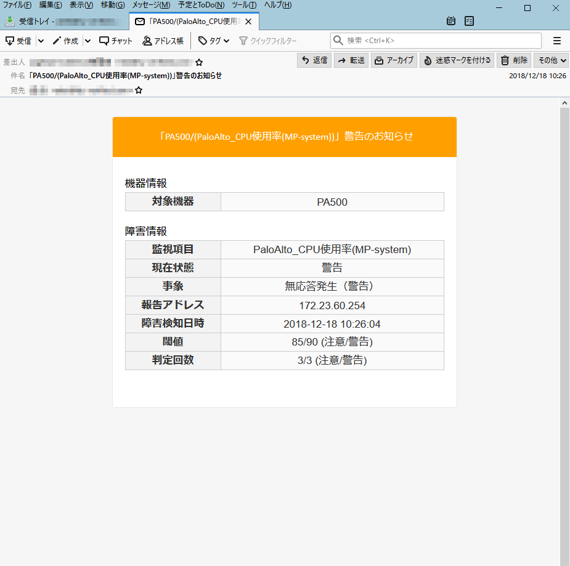This screenshot has height=566, width=570.
Task: Open the タグ tag dropdown
Action: pyautogui.click(x=214, y=41)
